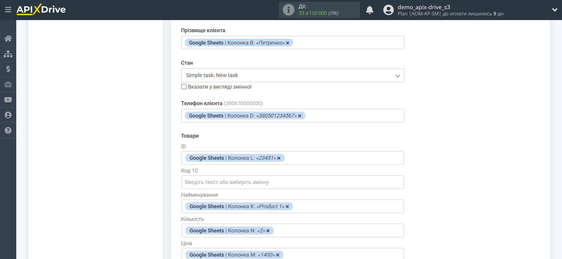Open the briefcase icon in sidebar
This screenshot has width=562, height=259.
click(8, 84)
